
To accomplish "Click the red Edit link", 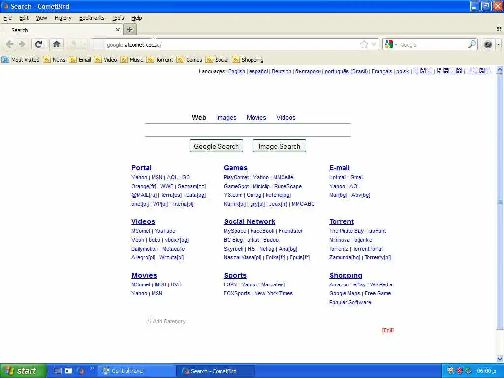I will [388, 330].
